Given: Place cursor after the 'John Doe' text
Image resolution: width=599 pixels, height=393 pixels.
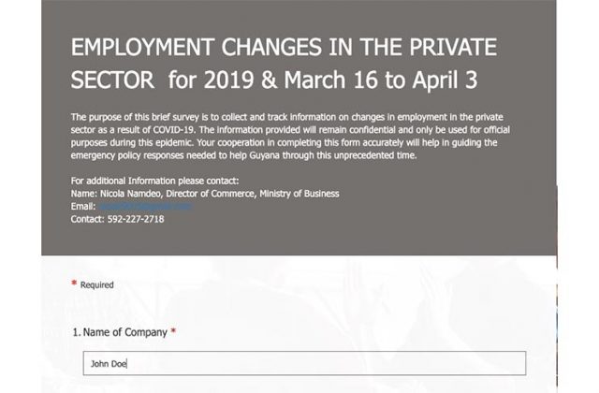Looking at the screenshot, I should 127,364.
